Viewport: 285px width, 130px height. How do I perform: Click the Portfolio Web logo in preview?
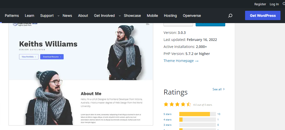coord(25,24)
